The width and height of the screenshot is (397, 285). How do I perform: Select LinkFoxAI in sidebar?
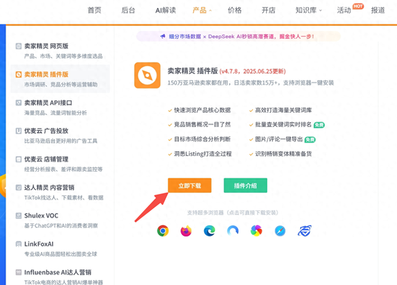pyautogui.click(x=60, y=248)
